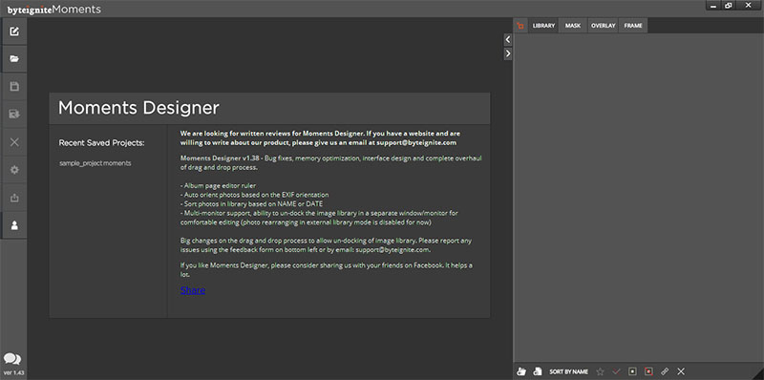Click the Moments Designer title

(138, 108)
